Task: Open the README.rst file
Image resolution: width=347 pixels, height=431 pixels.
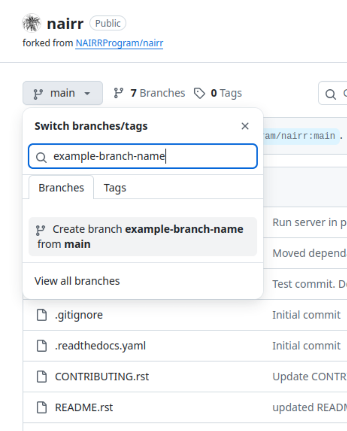Action: tap(84, 407)
